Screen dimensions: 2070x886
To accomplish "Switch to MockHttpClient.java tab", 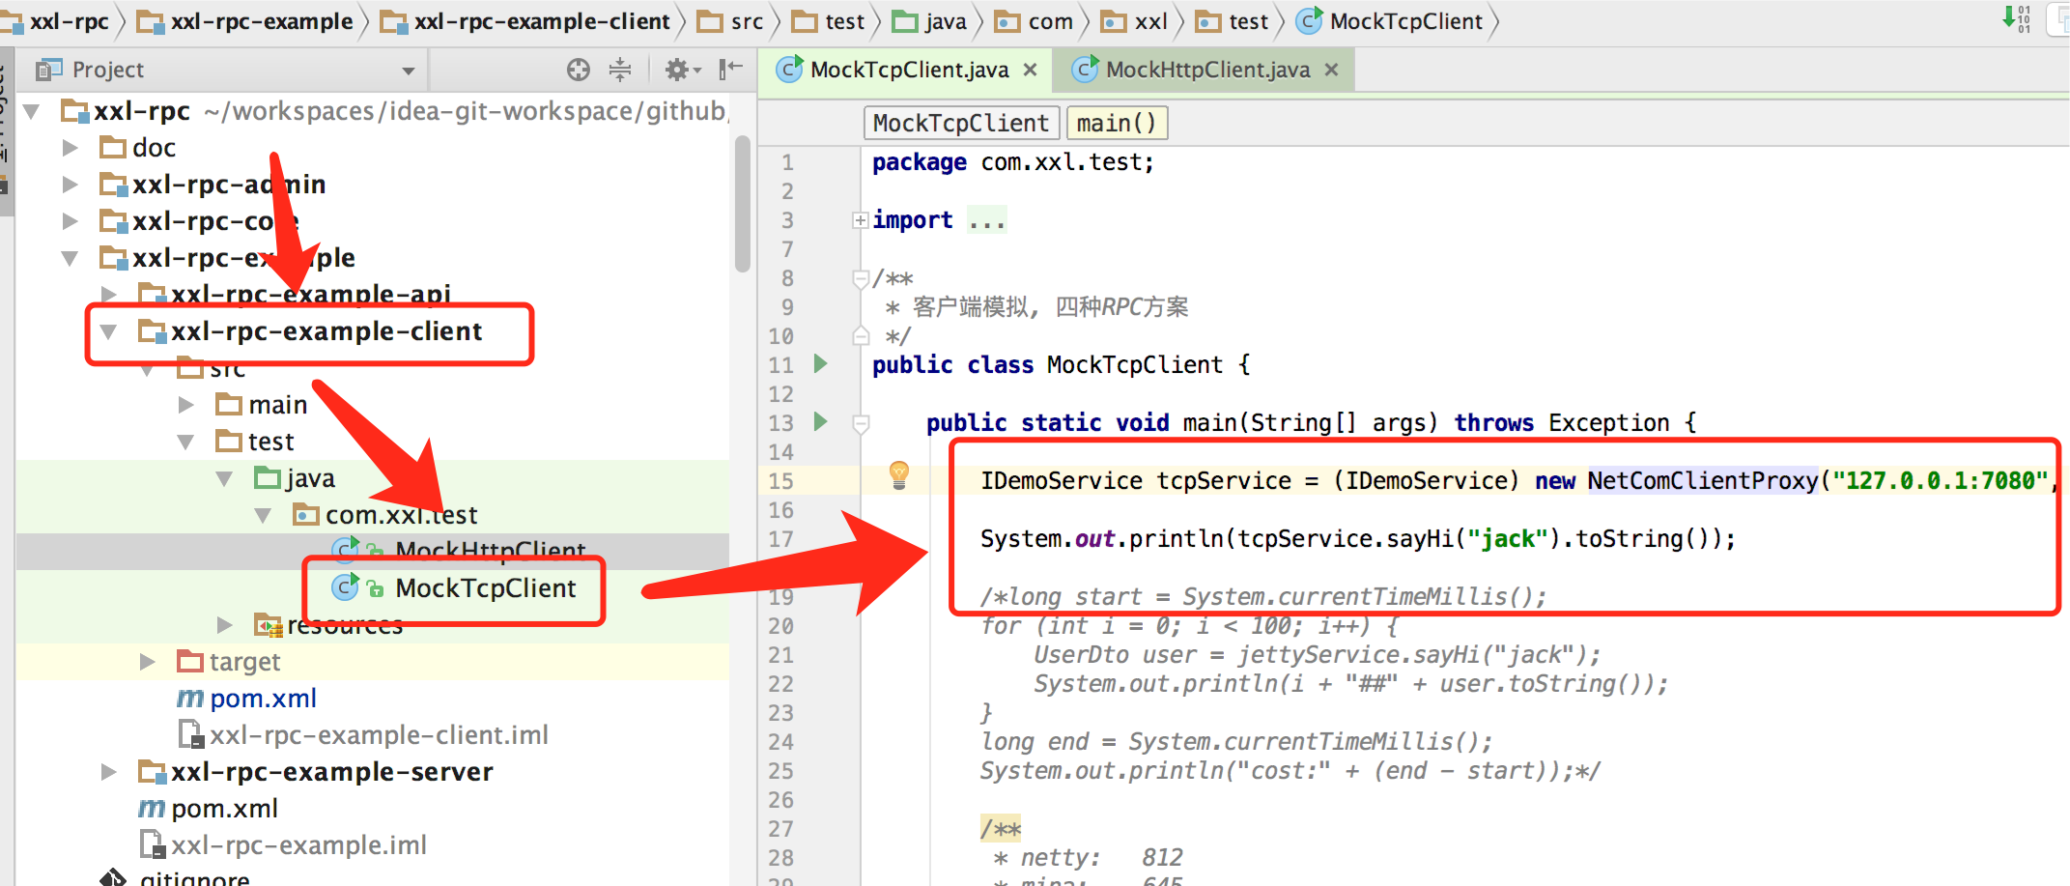I will (x=1207, y=70).
